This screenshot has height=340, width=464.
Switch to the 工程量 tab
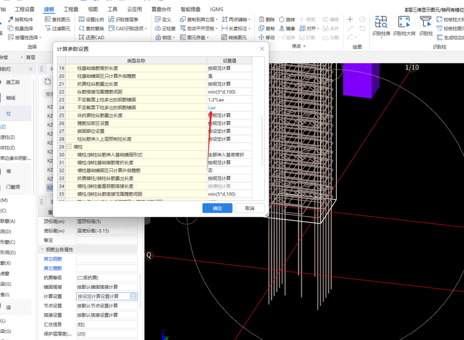click(71, 9)
